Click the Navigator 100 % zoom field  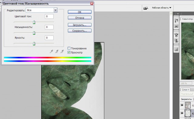(x=186, y=83)
